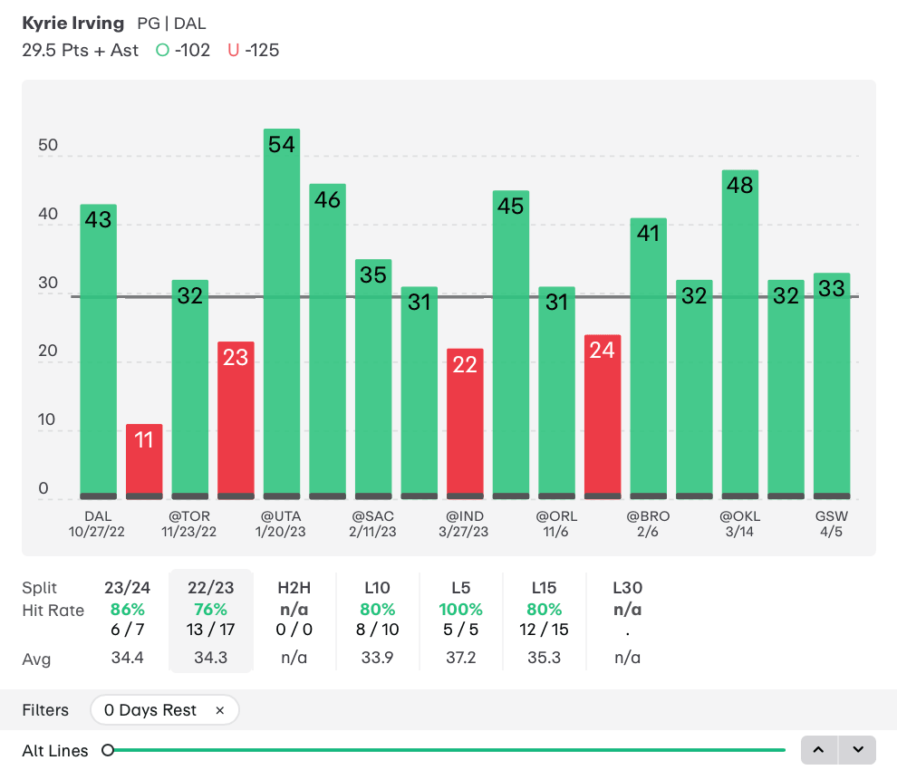This screenshot has width=897, height=770.
Task: Select the L15 split tab
Action: [x=544, y=621]
